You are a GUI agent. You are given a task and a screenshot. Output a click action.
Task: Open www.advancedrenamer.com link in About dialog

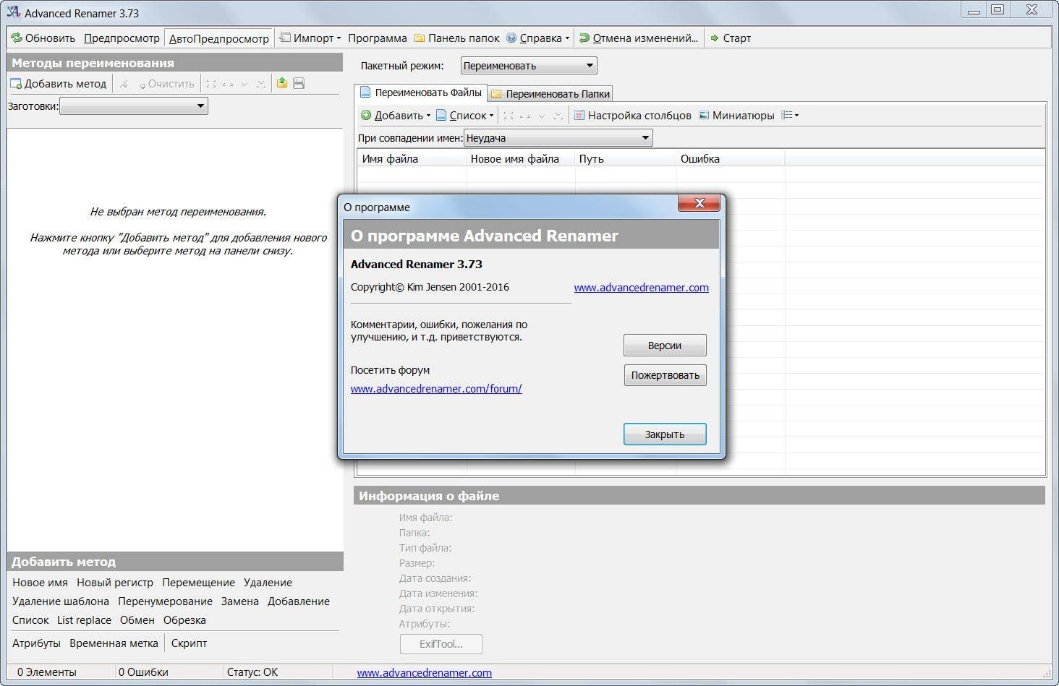pos(641,287)
